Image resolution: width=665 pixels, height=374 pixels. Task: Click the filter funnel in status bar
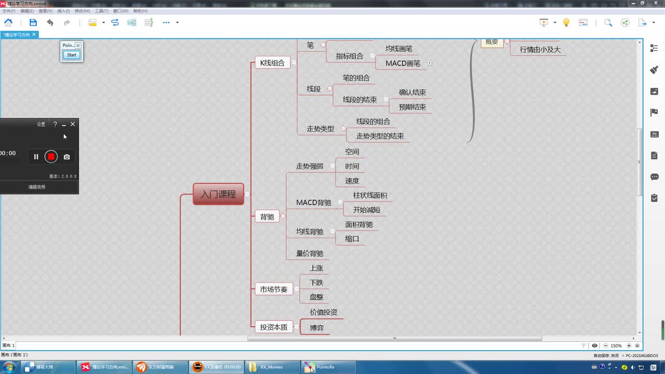coord(583,345)
